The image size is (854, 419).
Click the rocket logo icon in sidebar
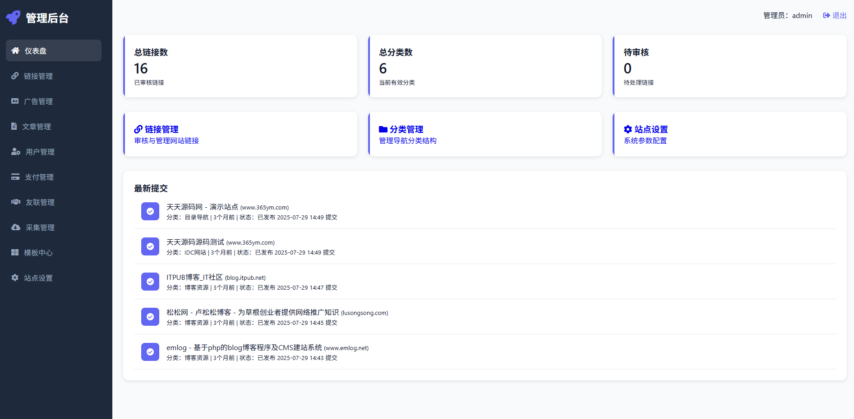coord(13,18)
